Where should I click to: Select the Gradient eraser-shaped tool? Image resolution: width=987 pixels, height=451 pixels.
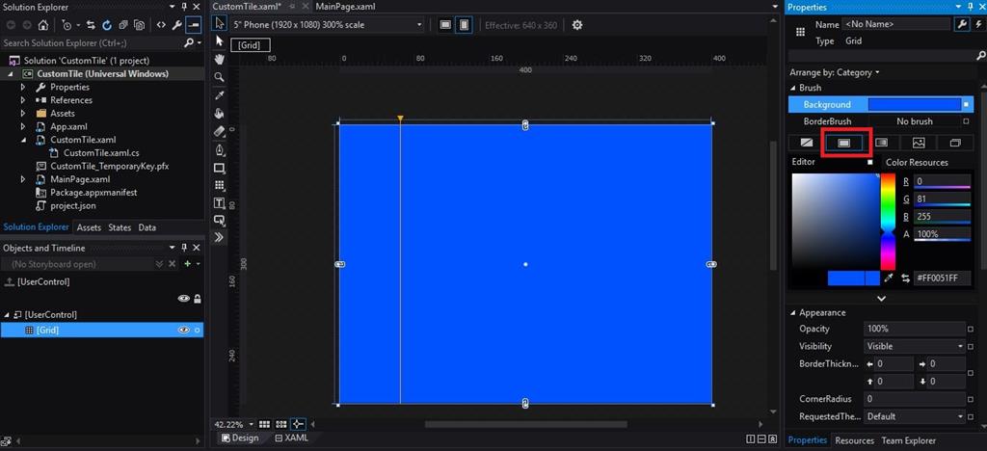coord(219,131)
